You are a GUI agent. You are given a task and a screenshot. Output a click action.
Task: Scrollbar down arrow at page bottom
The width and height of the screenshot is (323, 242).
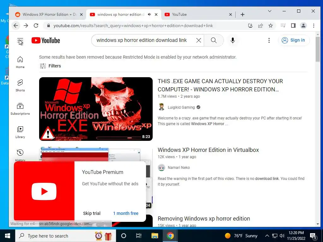click(x=318, y=224)
